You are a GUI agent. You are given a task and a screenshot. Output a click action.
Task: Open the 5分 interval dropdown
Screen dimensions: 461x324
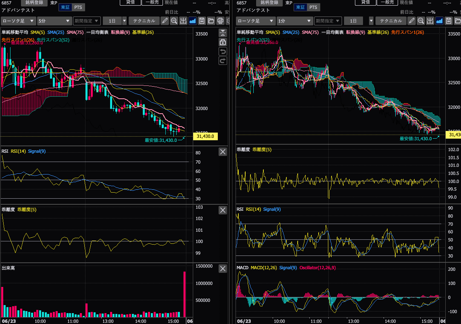(x=54, y=21)
